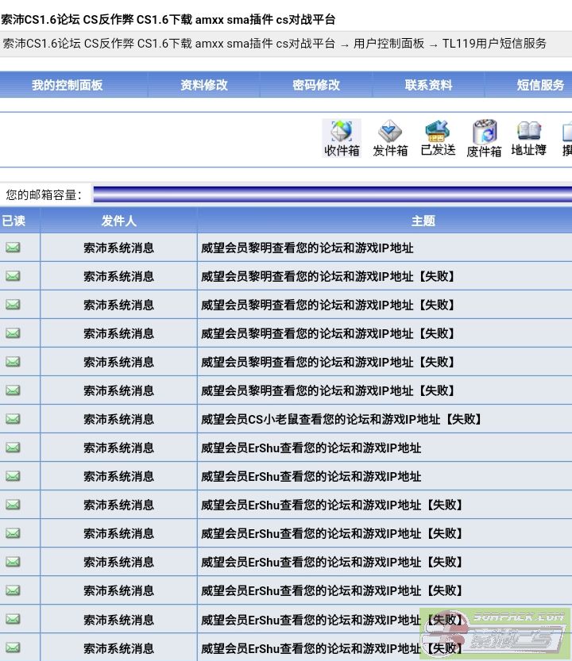Open the 地址簿 address book icon
The width and height of the screenshot is (572, 661).
click(528, 138)
